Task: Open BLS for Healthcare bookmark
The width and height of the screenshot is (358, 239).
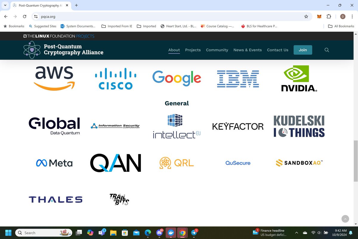Action: pos(259,26)
